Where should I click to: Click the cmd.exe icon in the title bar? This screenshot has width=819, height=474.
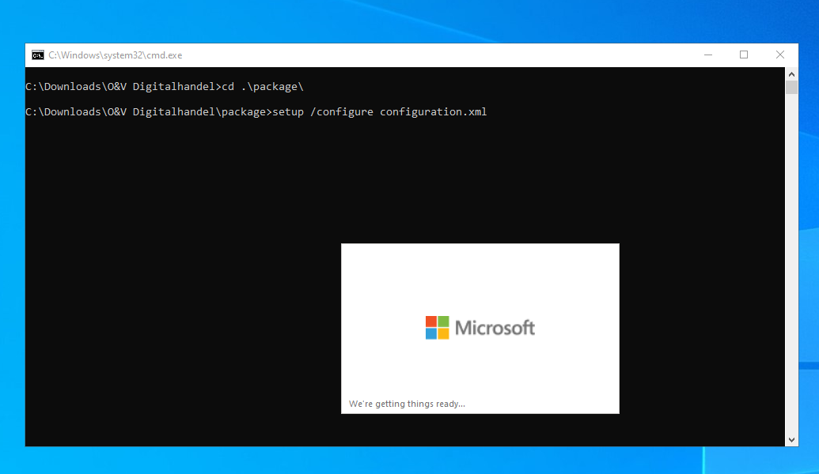point(38,55)
